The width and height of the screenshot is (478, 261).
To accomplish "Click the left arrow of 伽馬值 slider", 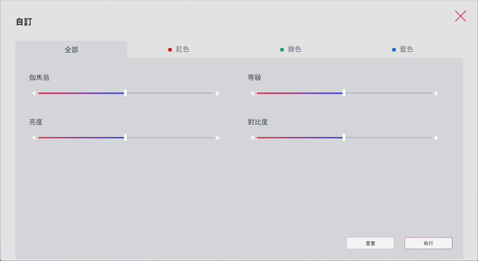I will 34,93.
